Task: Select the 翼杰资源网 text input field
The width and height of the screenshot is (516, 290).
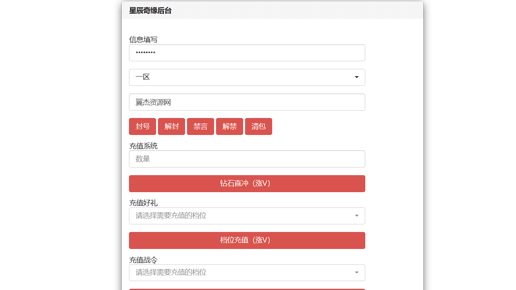Action: 247,102
